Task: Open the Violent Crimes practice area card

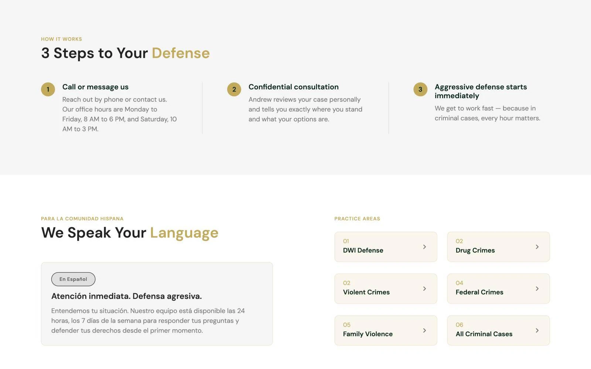Action: tap(386, 289)
